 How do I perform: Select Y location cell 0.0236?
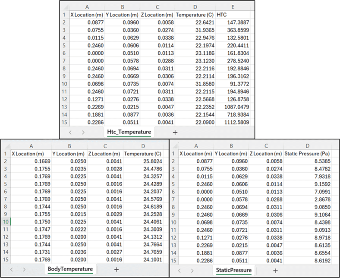pos(69,252)
